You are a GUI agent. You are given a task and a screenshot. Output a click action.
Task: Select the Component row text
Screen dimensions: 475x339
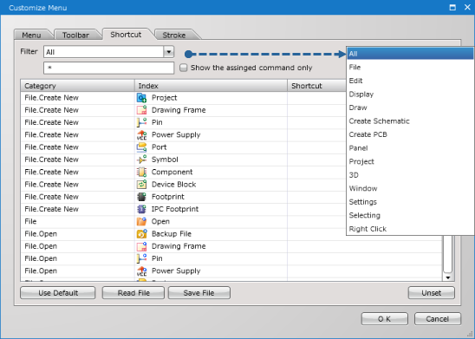[172, 172]
